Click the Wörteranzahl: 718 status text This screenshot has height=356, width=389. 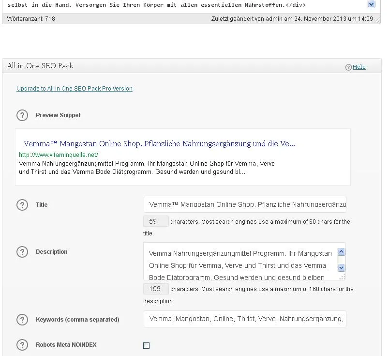click(31, 19)
